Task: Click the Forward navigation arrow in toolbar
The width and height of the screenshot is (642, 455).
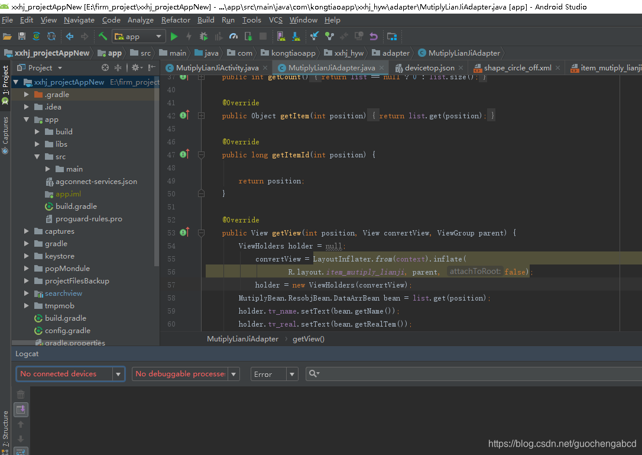Action: pyautogui.click(x=85, y=37)
